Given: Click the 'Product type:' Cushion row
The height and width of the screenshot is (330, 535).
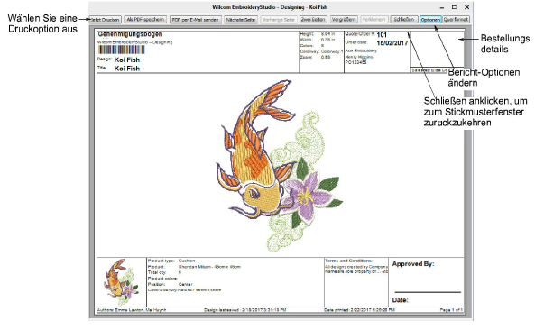Looking at the screenshot, I should click(x=171, y=261).
